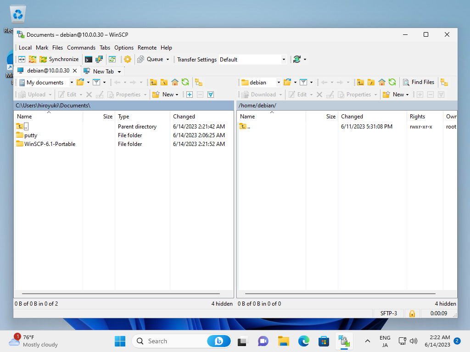Expand the local panel Filter dropdown arrow
The image size is (470, 352).
104,82
